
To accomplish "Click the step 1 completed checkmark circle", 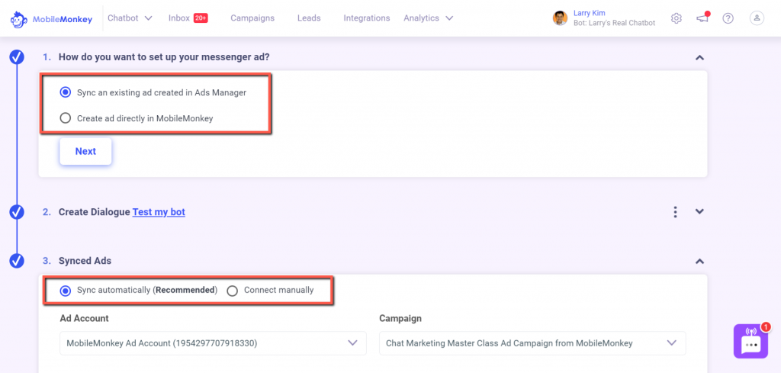I will tap(17, 57).
